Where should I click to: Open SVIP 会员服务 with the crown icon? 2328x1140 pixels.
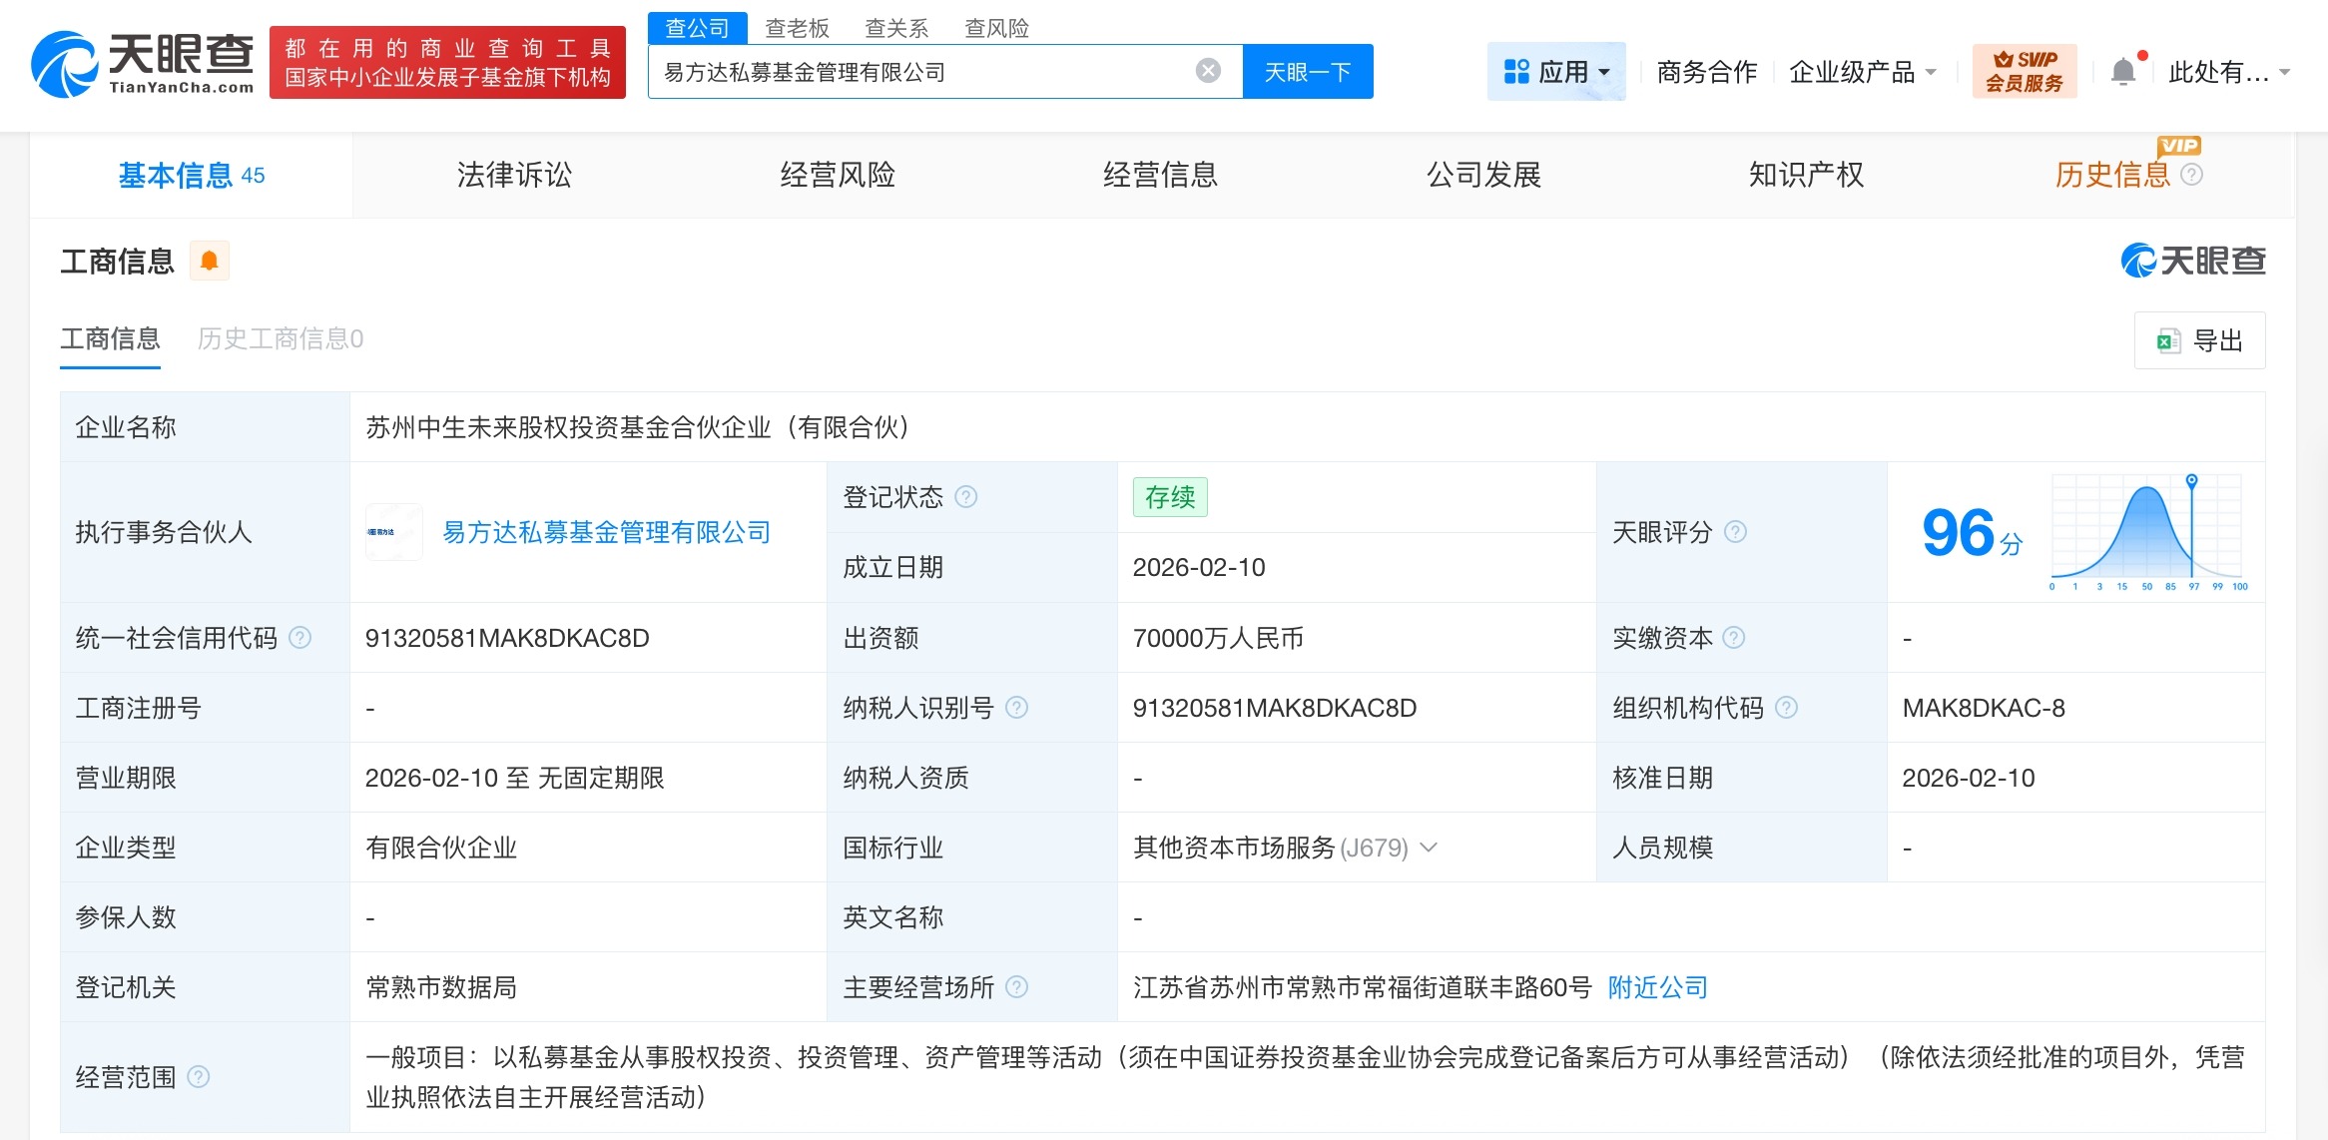click(2024, 70)
